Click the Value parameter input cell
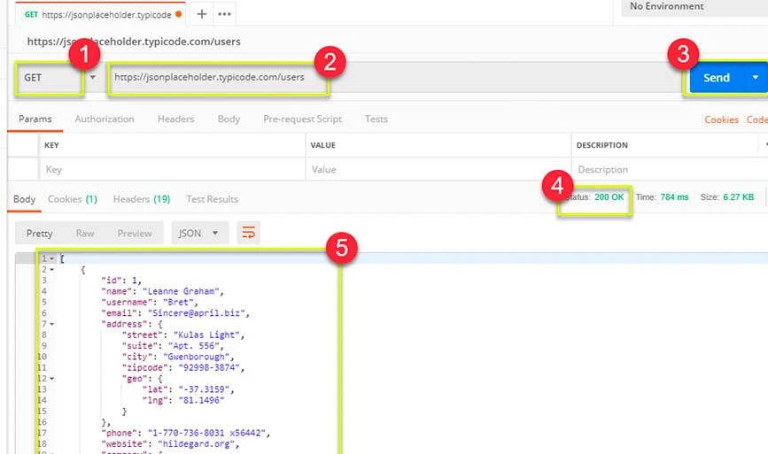 tap(438, 169)
